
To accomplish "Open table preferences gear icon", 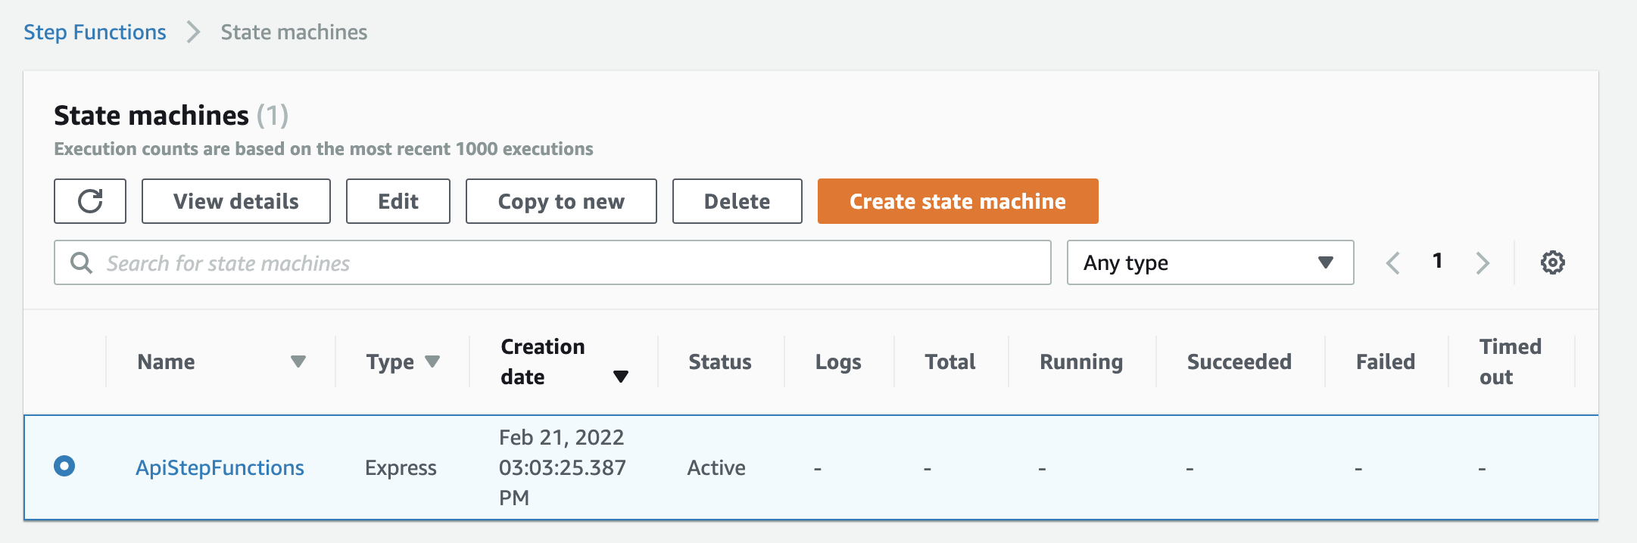I will (1552, 262).
